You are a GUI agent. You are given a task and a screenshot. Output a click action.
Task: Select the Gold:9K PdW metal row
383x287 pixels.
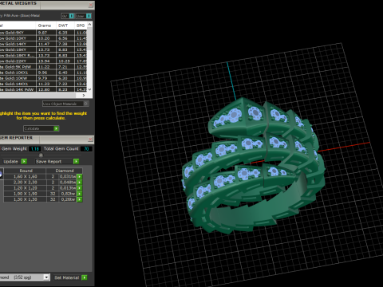point(43,67)
